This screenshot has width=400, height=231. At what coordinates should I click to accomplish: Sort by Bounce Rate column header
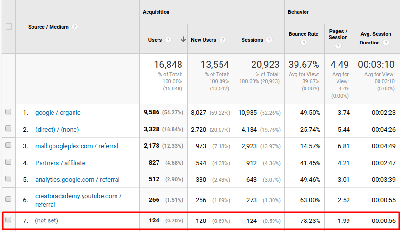coord(303,34)
